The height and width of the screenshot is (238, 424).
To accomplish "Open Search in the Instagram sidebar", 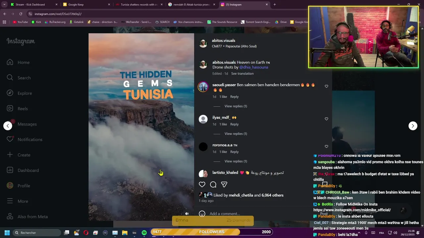I will (19, 78).
